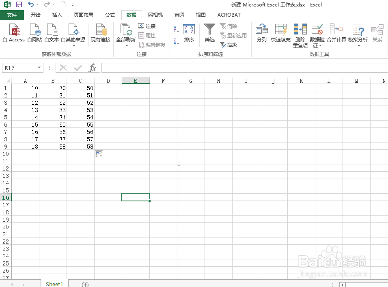Select the Sheet1 worksheet tab
Image resolution: width=388 pixels, height=287 pixels.
coord(54,284)
